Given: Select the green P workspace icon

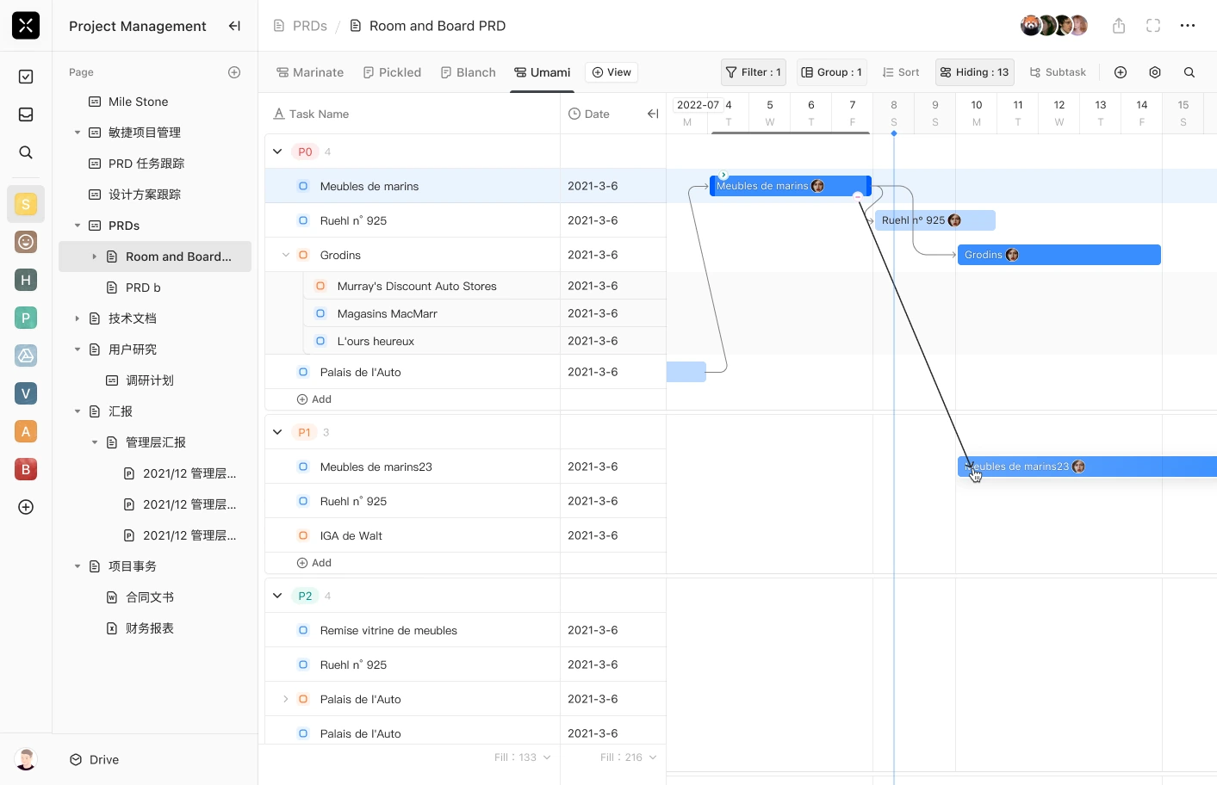Looking at the screenshot, I should pyautogui.click(x=26, y=318).
